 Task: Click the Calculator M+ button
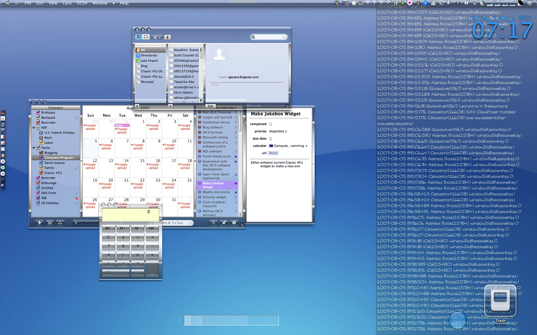pyautogui.click(x=123, y=228)
